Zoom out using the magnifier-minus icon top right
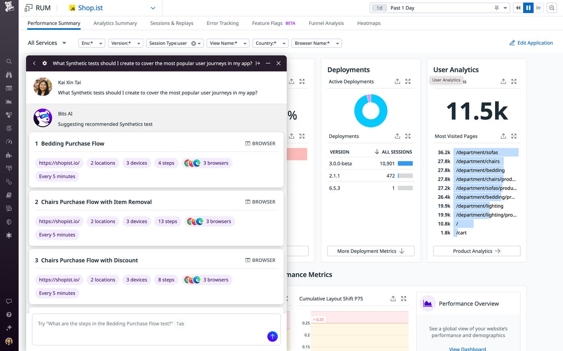The width and height of the screenshot is (563, 351). [551, 8]
